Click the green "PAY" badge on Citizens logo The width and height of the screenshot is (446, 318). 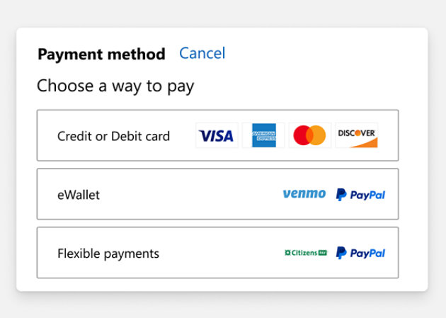[x=322, y=253]
